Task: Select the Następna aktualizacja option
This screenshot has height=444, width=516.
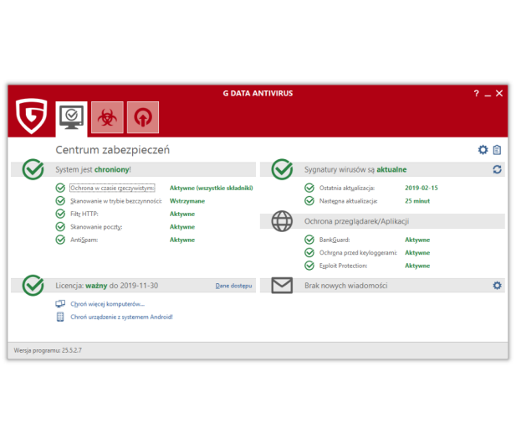Action: pos(348,201)
